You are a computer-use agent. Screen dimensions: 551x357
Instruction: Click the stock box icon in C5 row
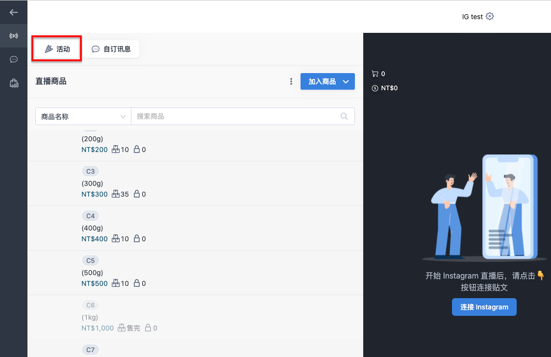pos(116,283)
